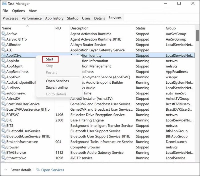The width and height of the screenshot is (200, 176).
Task: Switch to the App history tab
Action: click(54, 18)
